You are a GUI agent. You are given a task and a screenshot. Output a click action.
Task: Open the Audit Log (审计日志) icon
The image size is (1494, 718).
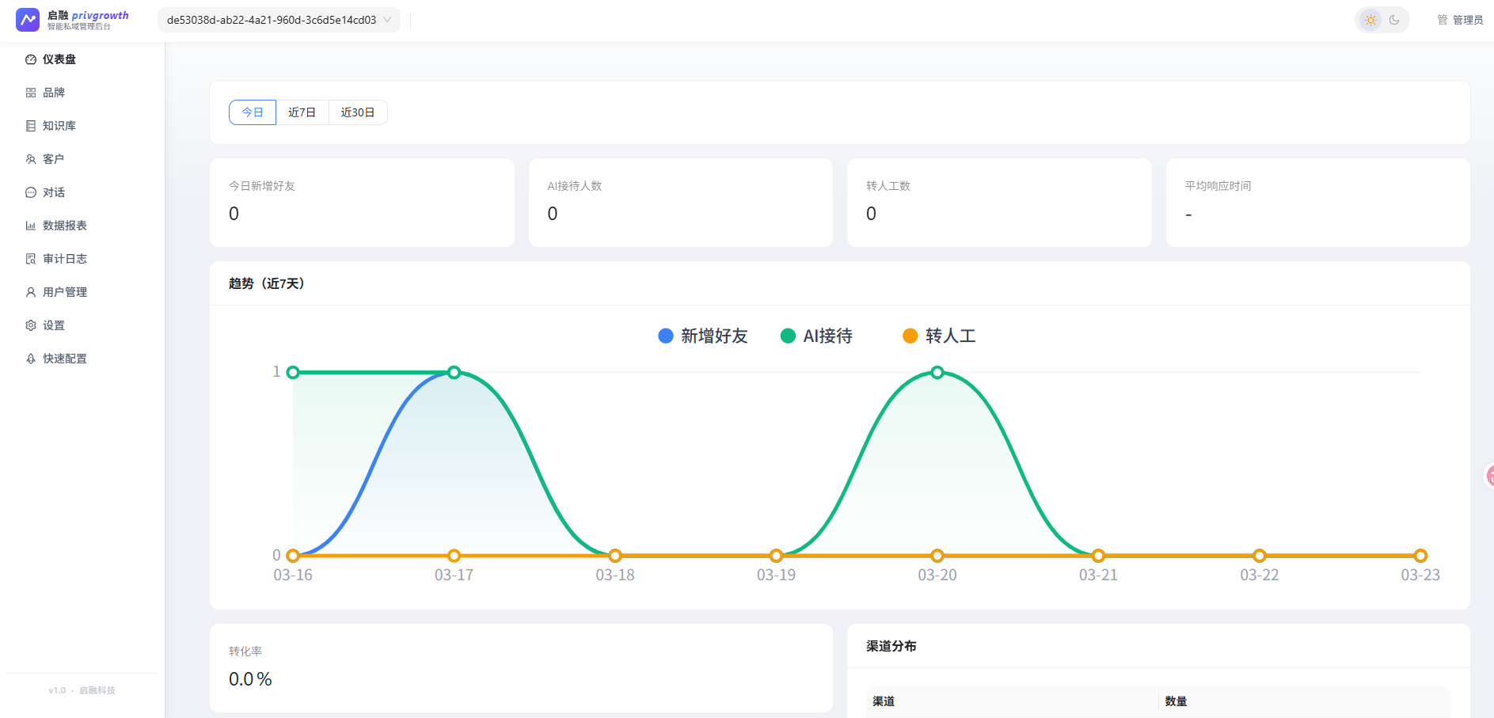point(31,259)
